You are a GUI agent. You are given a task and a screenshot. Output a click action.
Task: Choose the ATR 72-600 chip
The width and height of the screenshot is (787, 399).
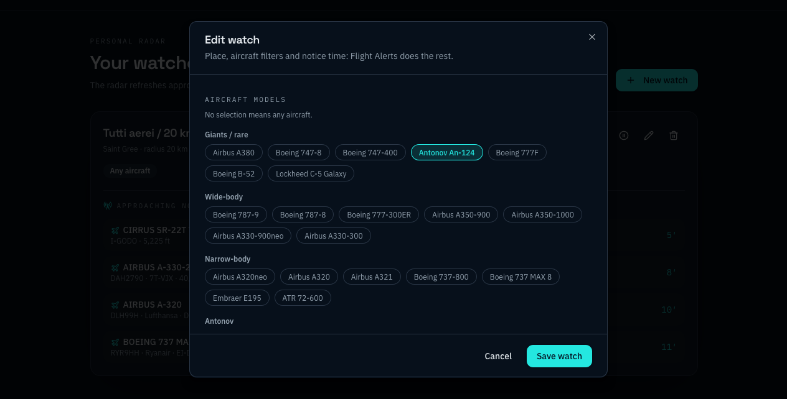[303, 298]
